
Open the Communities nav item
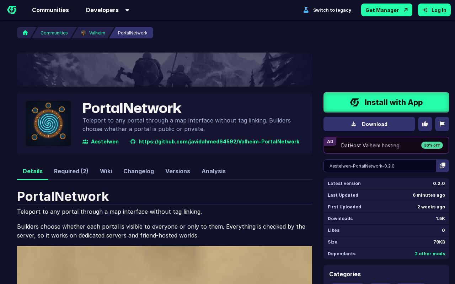pos(50,10)
